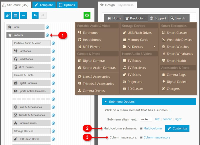
Task: Toggle the Multi-column submenu checkbox
Action: click(141, 128)
